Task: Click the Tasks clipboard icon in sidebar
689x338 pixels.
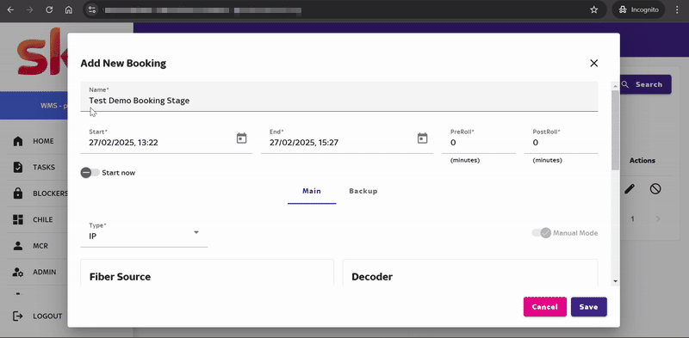Action: [x=18, y=167]
